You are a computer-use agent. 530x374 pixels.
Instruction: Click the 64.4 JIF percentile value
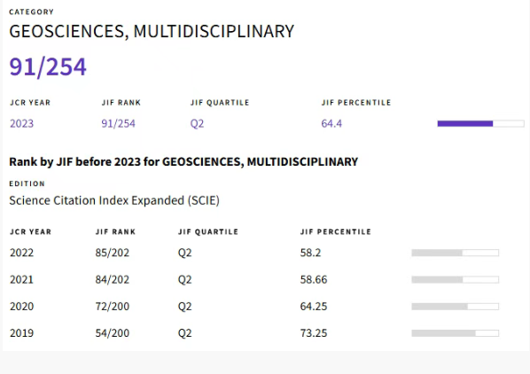point(331,124)
